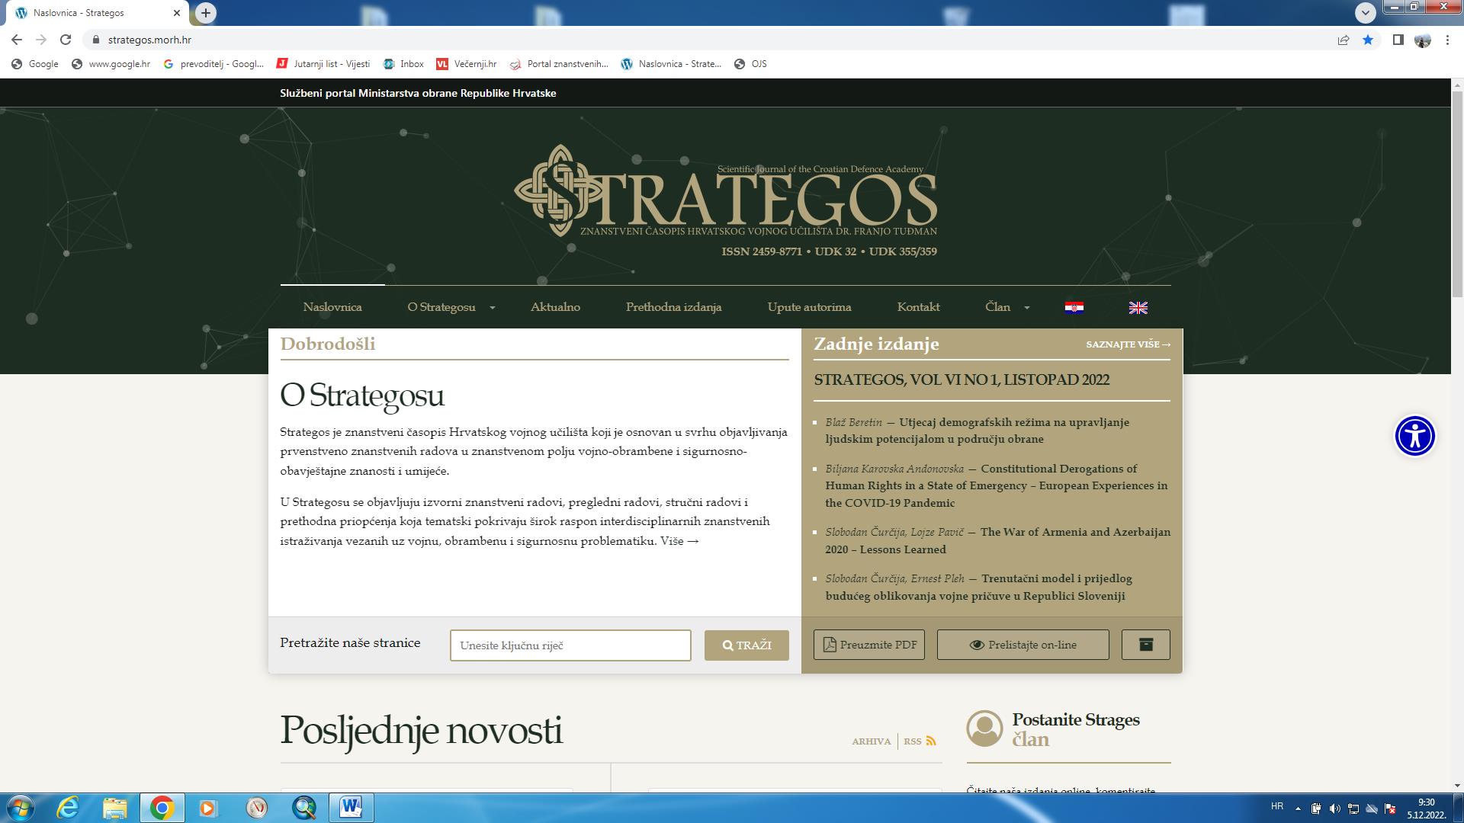Open Više link after intro text

point(679,541)
